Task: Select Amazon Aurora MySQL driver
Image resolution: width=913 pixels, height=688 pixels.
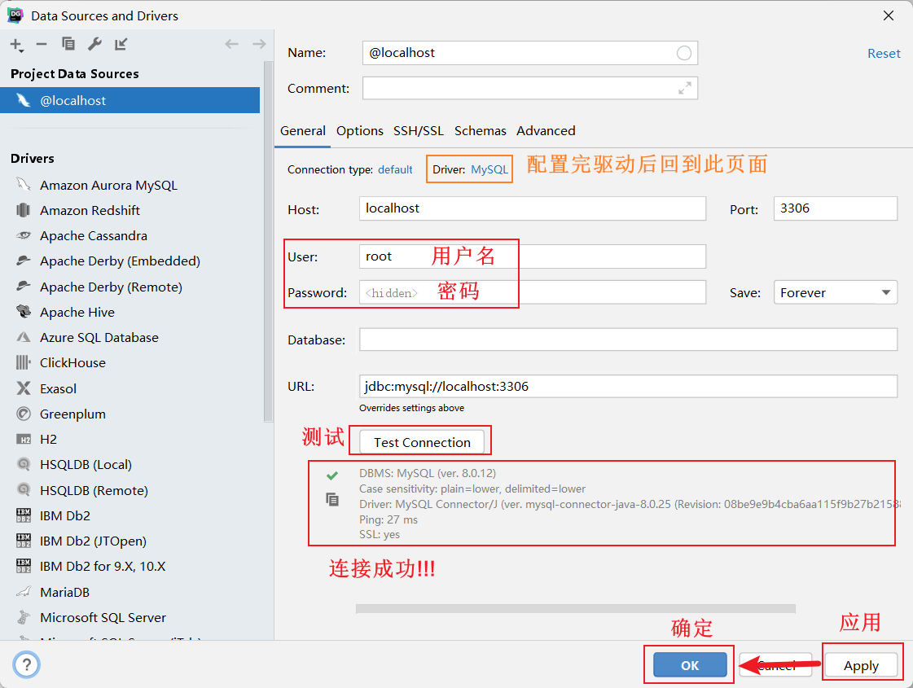Action: coord(108,185)
